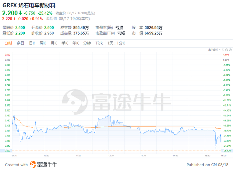Click the 市盈率TTM 亏损 value
This screenshot has height=171, width=233.
(121, 33)
